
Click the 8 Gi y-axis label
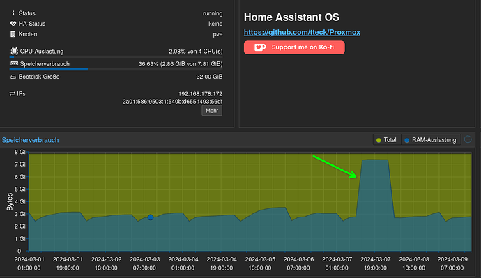pyautogui.click(x=20, y=152)
